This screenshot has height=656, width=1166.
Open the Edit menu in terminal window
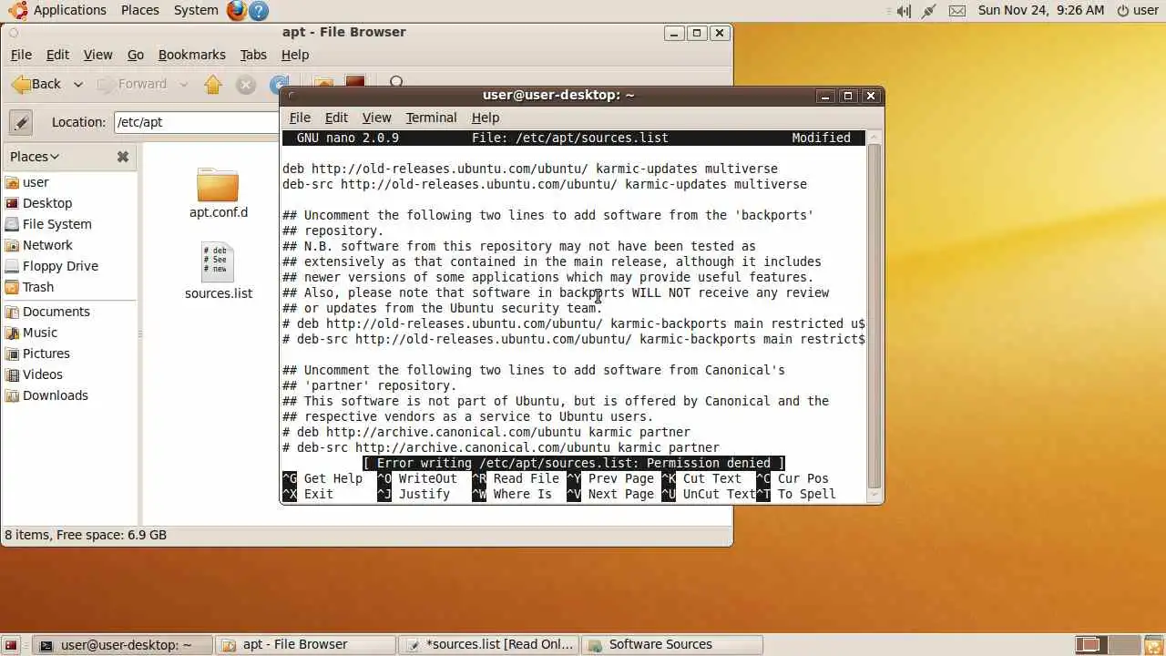coord(336,118)
